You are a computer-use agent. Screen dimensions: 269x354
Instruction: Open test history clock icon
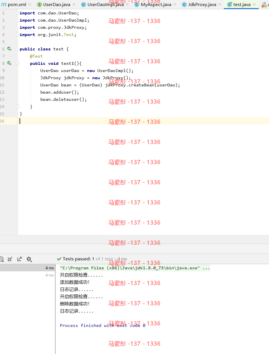pos(1,259)
